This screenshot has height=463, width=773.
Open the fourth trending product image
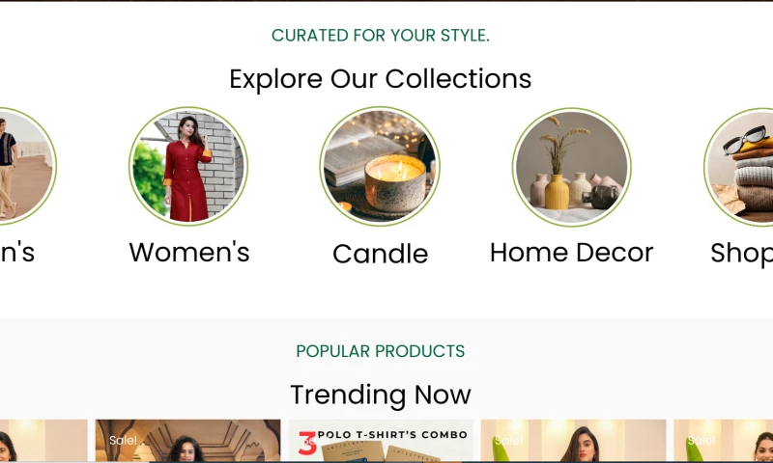click(x=573, y=441)
